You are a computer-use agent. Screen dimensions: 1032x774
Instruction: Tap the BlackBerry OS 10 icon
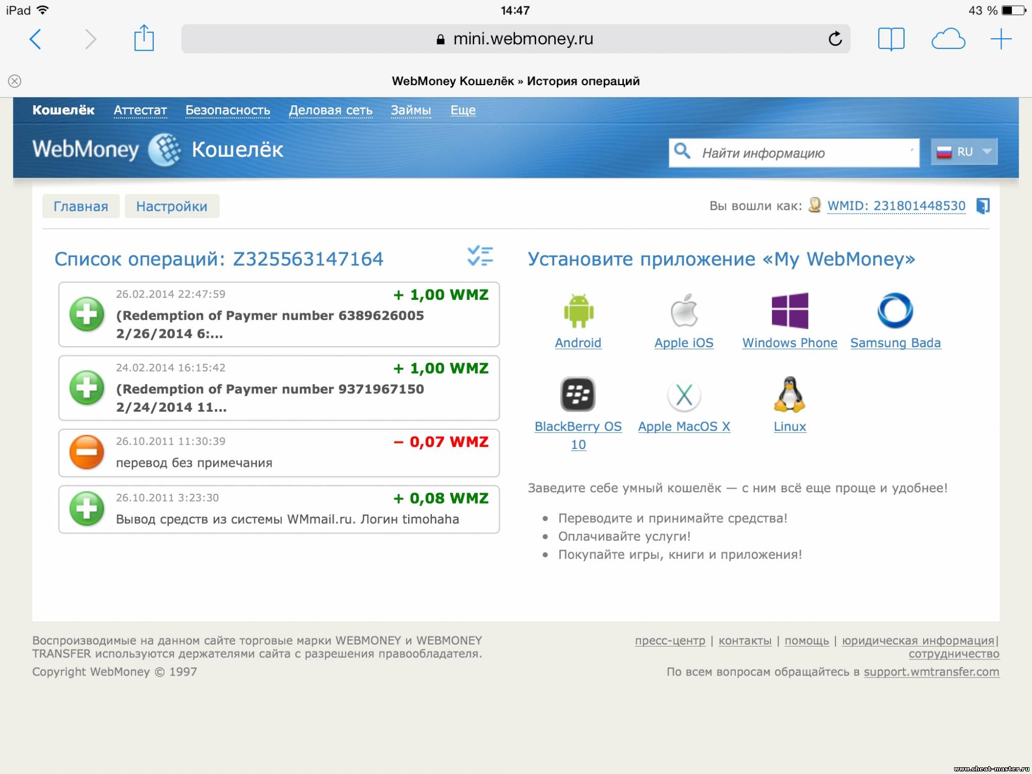(x=578, y=394)
